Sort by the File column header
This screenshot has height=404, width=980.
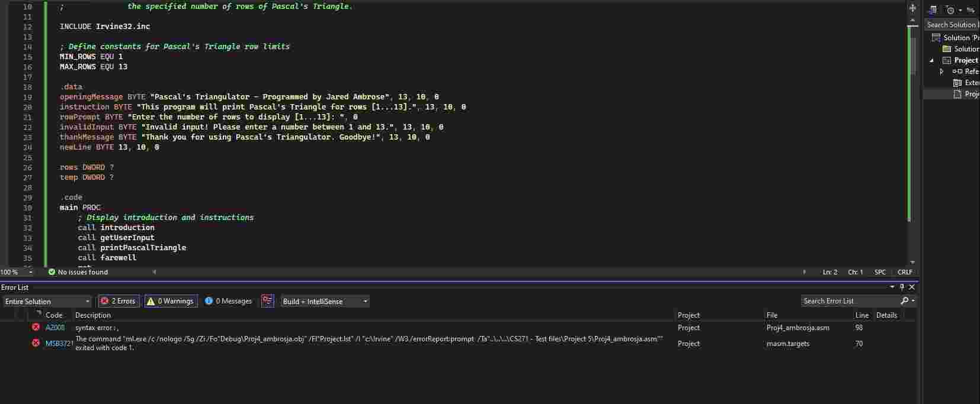[772, 315]
